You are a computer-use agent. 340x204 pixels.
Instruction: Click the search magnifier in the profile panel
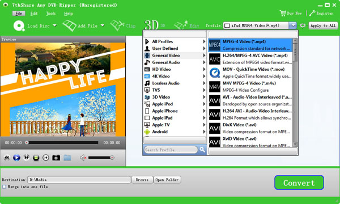[202, 150]
